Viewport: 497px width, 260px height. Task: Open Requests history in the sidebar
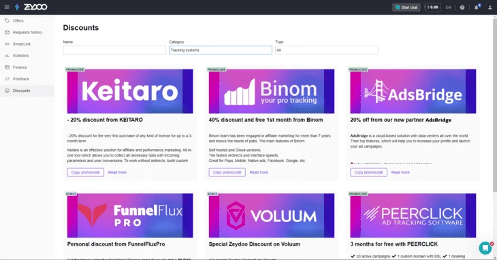click(27, 32)
